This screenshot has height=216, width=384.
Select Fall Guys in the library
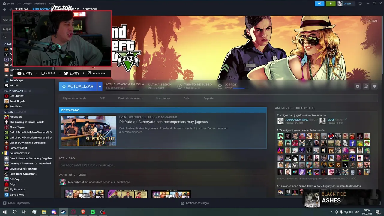pos(15,179)
